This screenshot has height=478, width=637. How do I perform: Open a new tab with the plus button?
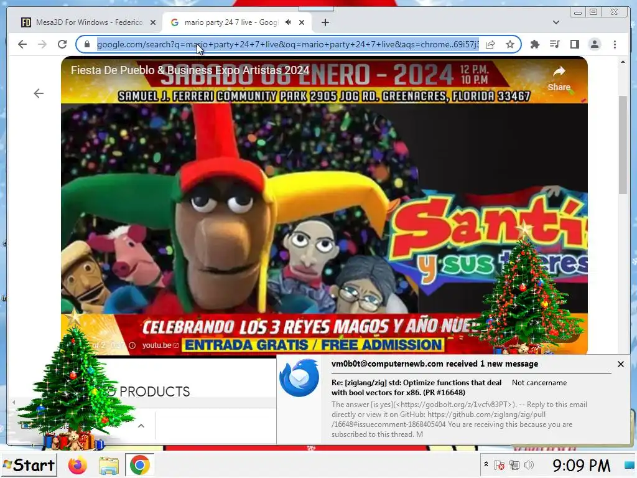[x=325, y=22]
